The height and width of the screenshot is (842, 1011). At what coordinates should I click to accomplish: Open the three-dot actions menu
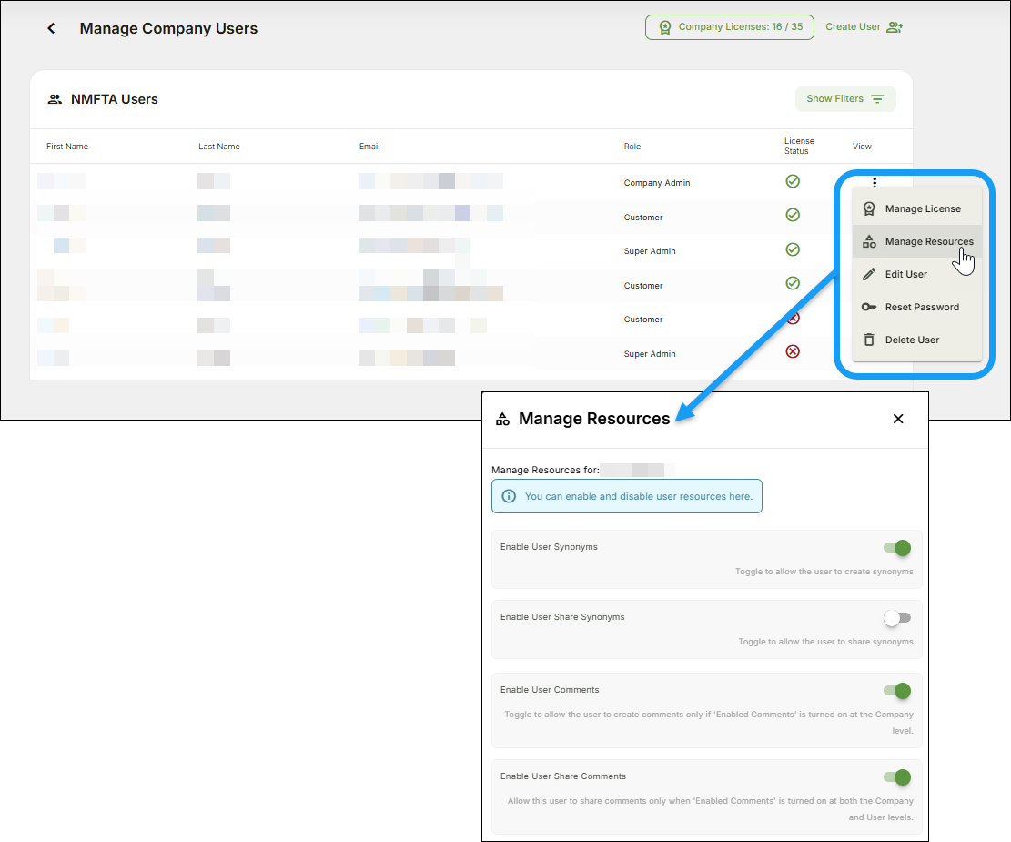coord(875,181)
